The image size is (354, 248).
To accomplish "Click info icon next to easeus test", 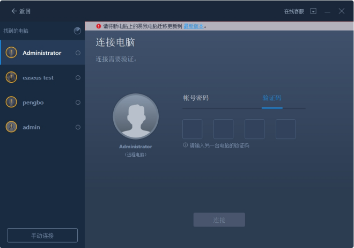I will click(x=78, y=78).
